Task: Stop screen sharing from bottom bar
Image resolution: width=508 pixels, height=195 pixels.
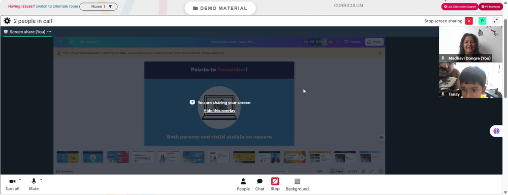Action: (x=275, y=184)
